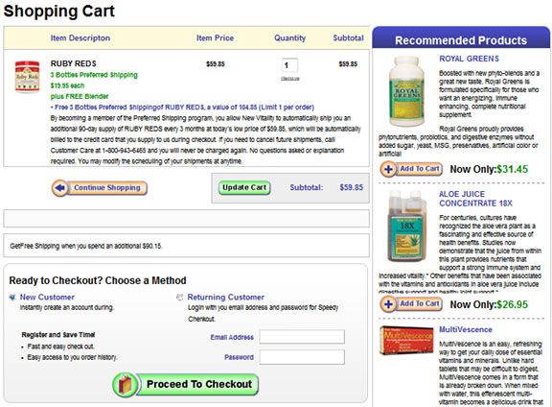This screenshot has width=552, height=407.
Task: Open the ROYAL GREENS product title link
Action: tap(469, 59)
